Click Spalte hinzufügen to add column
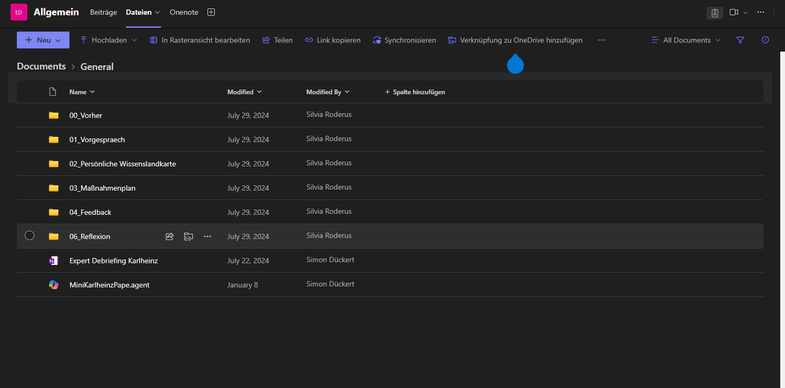Image resolution: width=785 pixels, height=388 pixels. tap(415, 92)
